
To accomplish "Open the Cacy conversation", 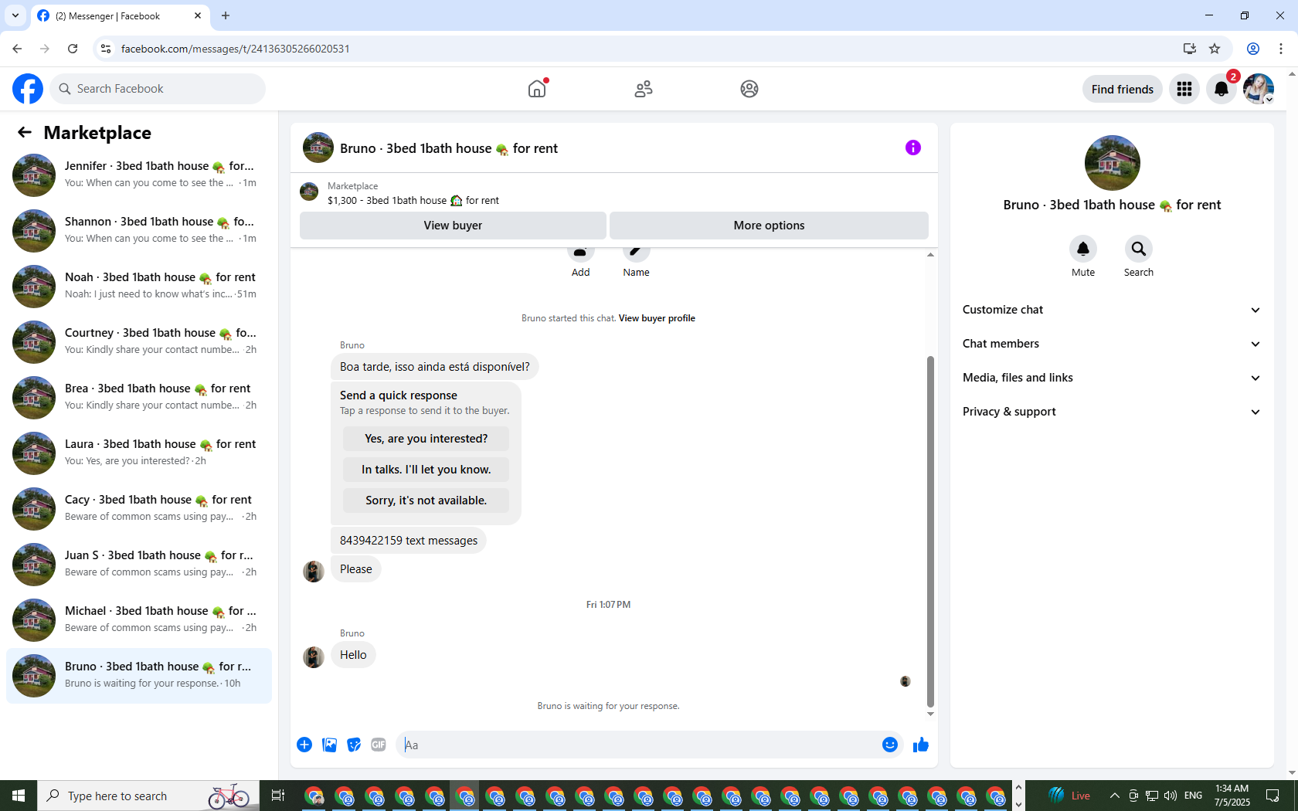I will tap(139, 509).
